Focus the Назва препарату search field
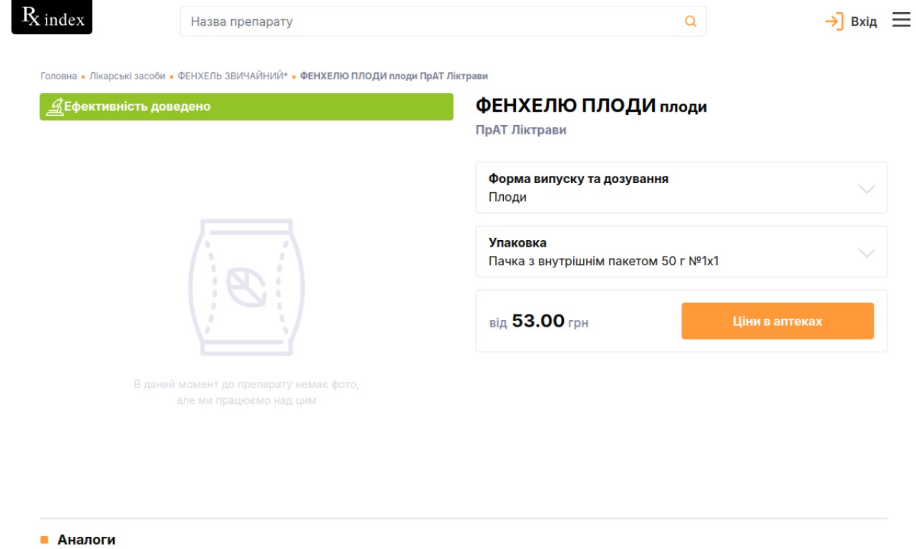The width and height of the screenshot is (916, 549). click(443, 21)
